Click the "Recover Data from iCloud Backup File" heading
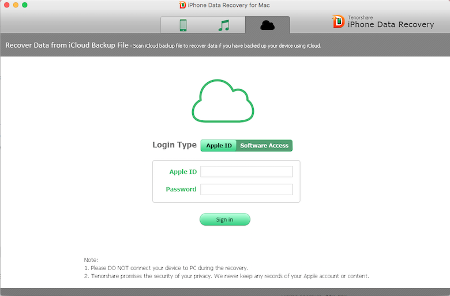The image size is (450, 296). (x=67, y=45)
